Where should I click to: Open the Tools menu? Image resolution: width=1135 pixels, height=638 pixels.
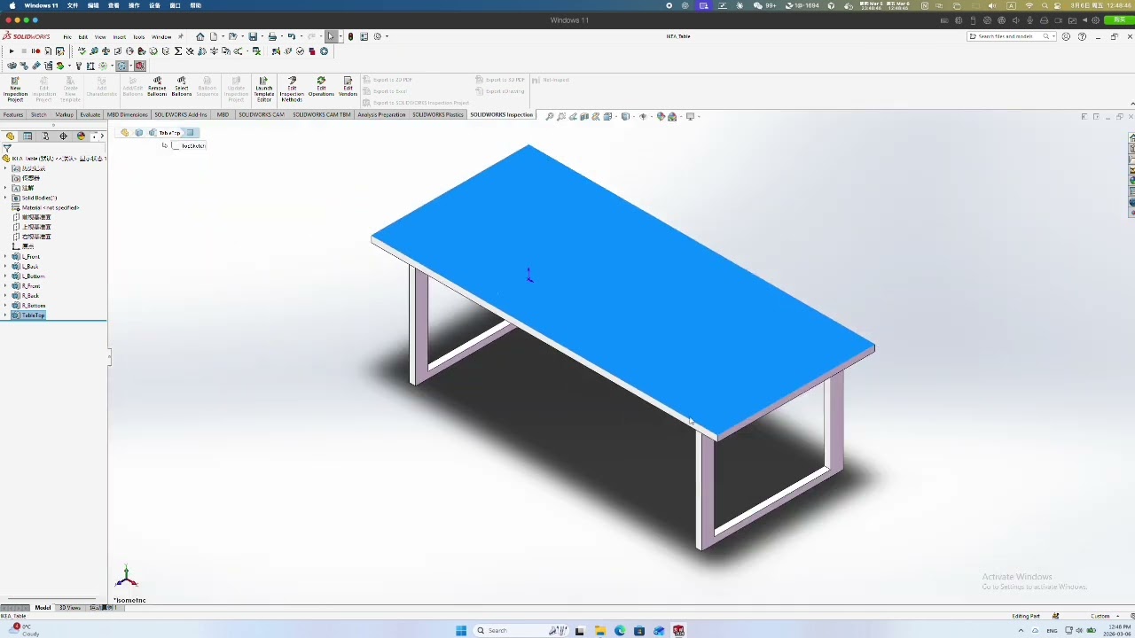(x=139, y=37)
